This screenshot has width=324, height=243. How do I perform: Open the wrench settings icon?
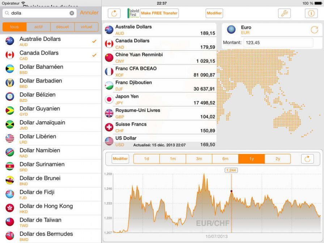pyautogui.click(x=284, y=13)
